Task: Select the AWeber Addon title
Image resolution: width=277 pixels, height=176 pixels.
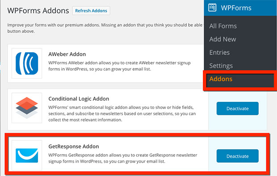Action: [x=67, y=54]
